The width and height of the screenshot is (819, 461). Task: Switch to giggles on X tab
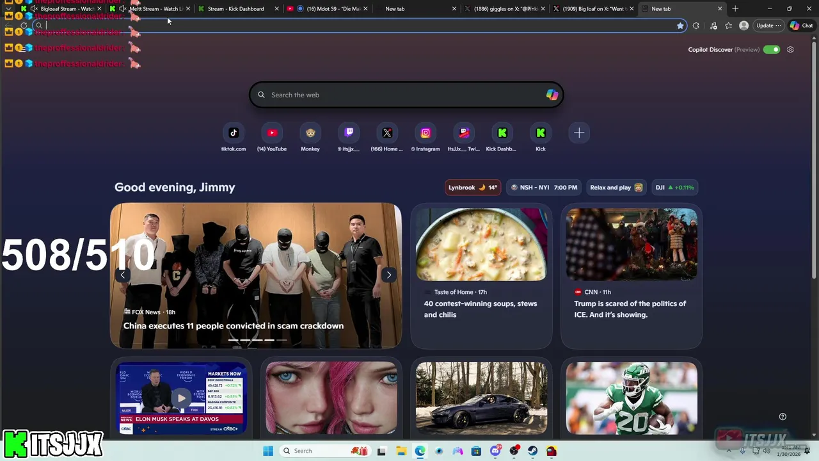click(x=505, y=9)
